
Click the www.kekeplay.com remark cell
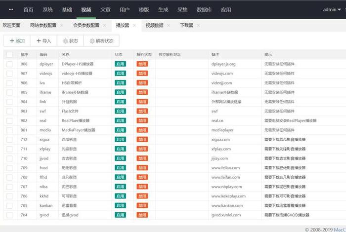tap(228, 196)
